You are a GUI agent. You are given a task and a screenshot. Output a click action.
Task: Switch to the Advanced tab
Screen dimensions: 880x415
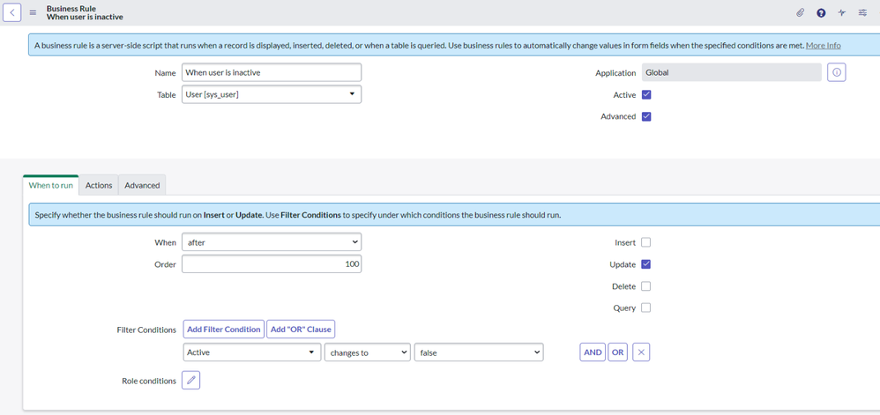(x=142, y=185)
